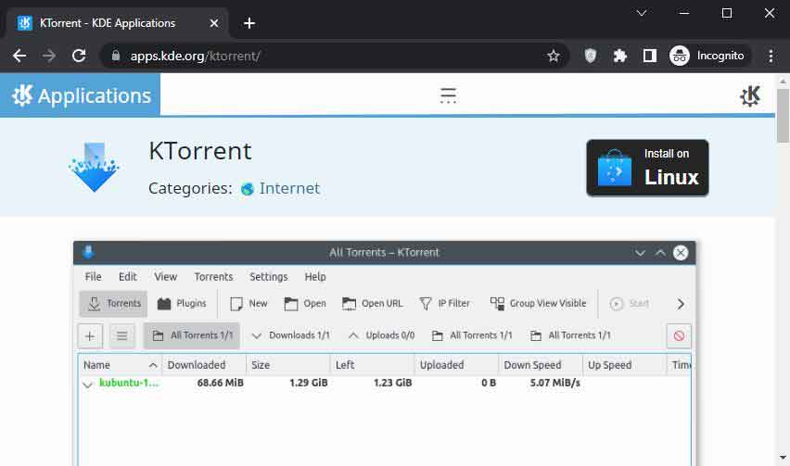Image resolution: width=790 pixels, height=466 pixels.
Task: Sort by the Up Speed column header
Action: pyautogui.click(x=625, y=365)
